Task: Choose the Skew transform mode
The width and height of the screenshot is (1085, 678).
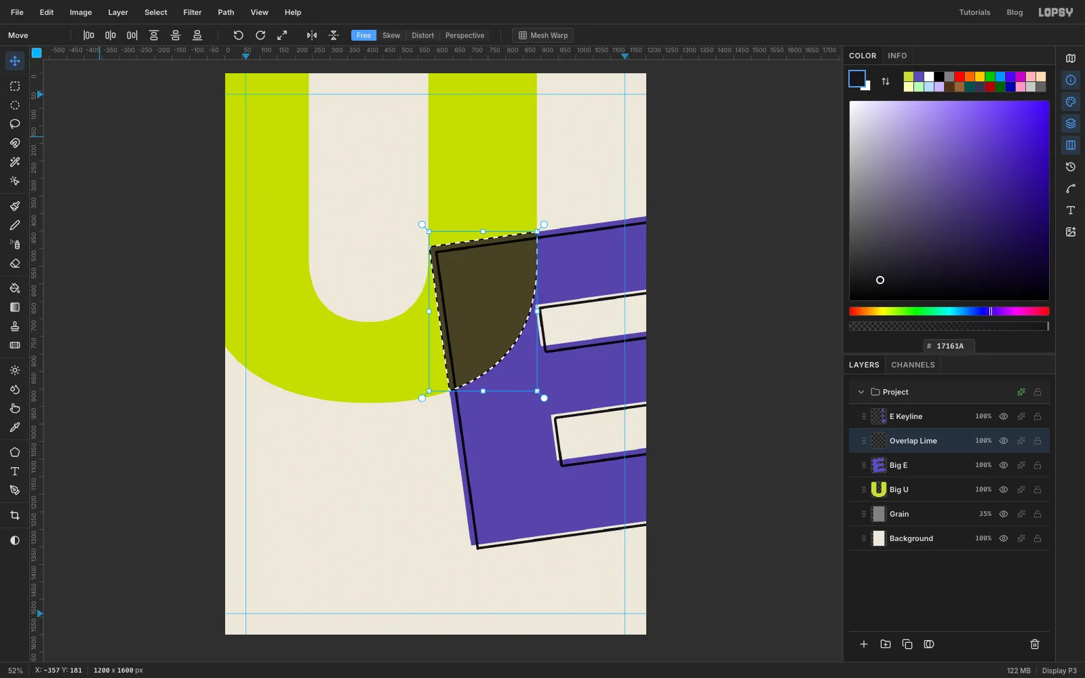Action: coord(391,35)
